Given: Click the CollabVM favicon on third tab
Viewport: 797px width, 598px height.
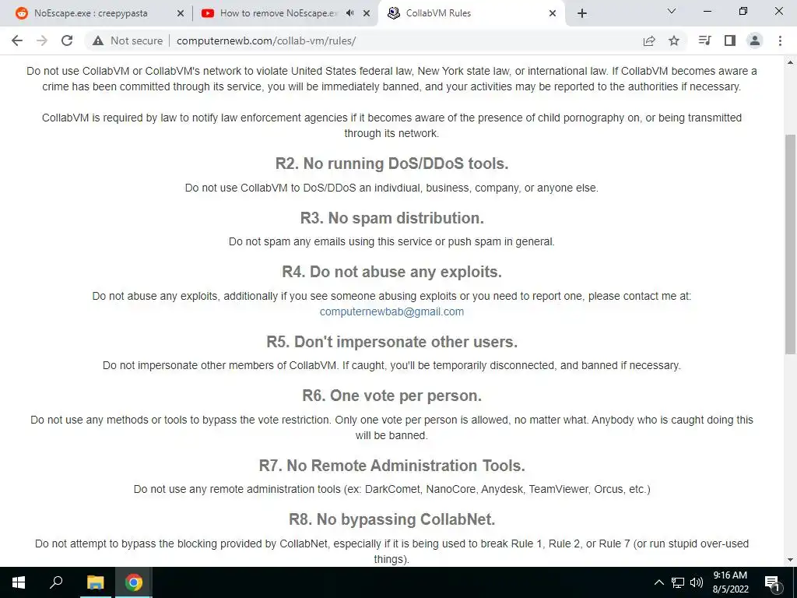Looking at the screenshot, I should tap(393, 13).
